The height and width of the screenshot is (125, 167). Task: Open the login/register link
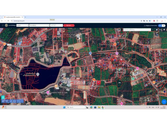click(150, 26)
